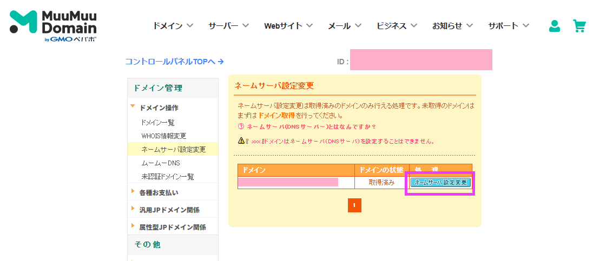Open WHOIS情報変更 in sidebar
Screen dimensions: 593x261
point(164,136)
